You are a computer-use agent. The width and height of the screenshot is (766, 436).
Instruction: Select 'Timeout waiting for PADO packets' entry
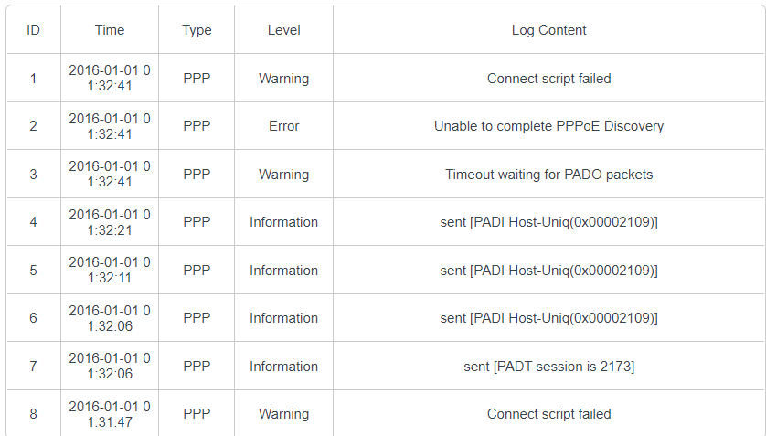pyautogui.click(x=548, y=175)
